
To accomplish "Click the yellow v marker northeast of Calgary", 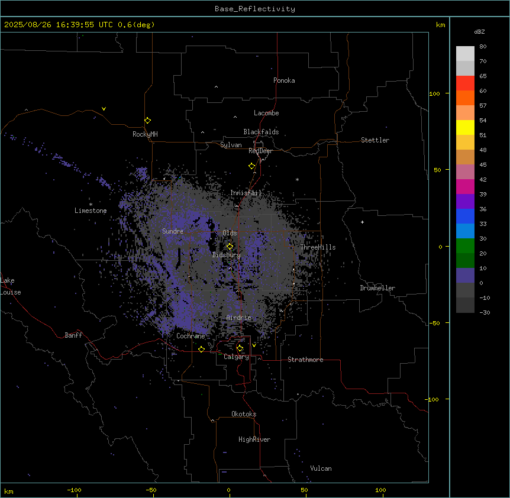I will (254, 345).
